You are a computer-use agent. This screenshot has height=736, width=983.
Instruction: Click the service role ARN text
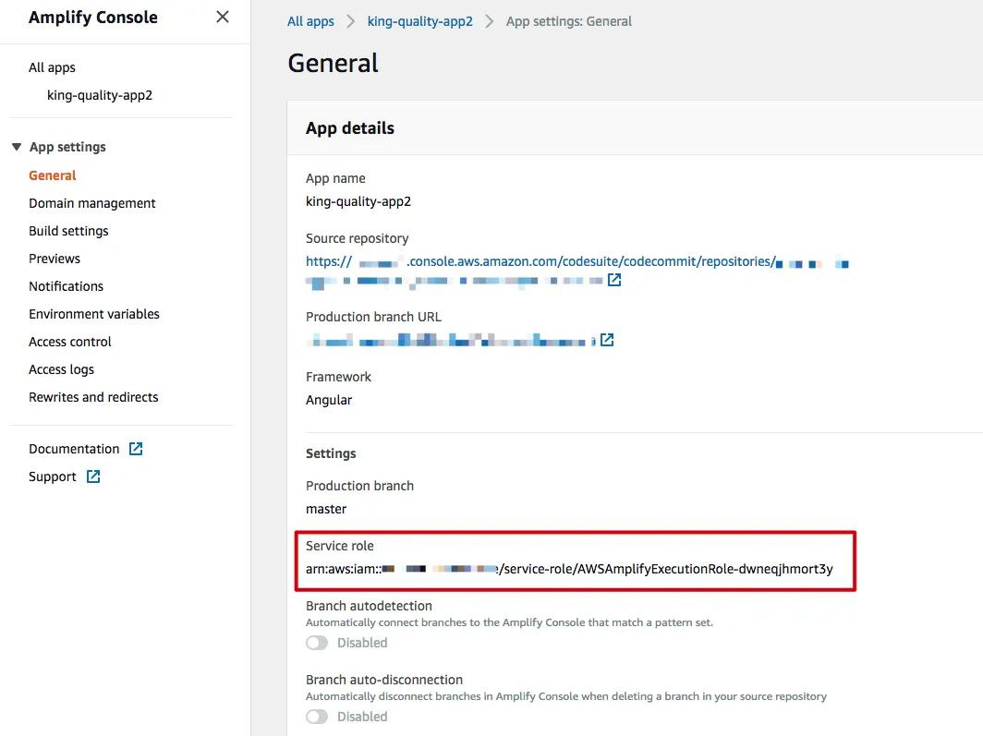[569, 569]
